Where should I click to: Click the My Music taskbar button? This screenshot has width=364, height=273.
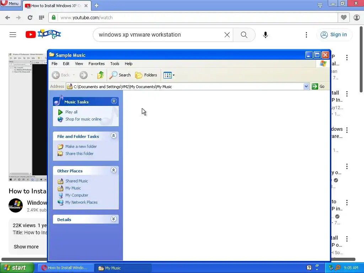123,268
